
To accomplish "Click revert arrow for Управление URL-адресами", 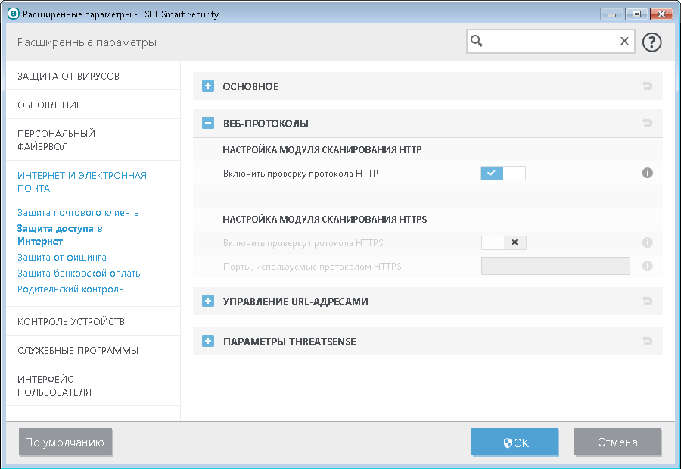I will [x=648, y=302].
